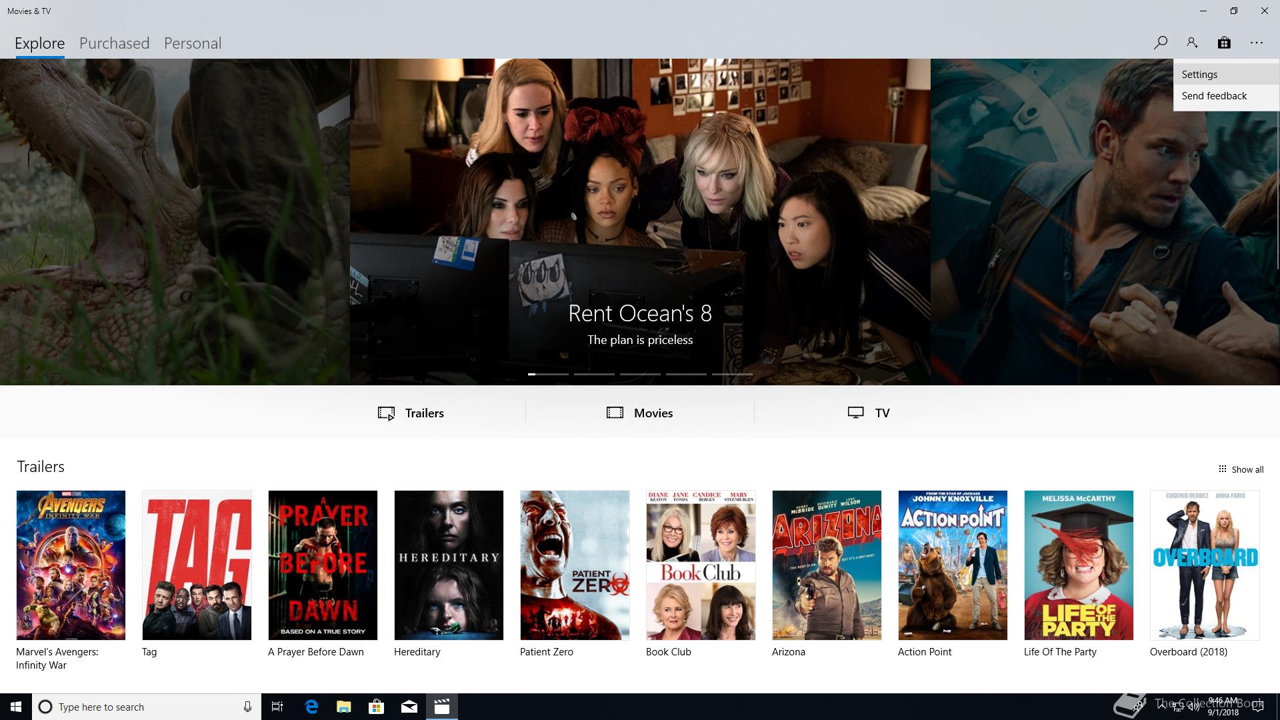
Task: Open Microsoft Store from taskbar
Action: pyautogui.click(x=377, y=707)
